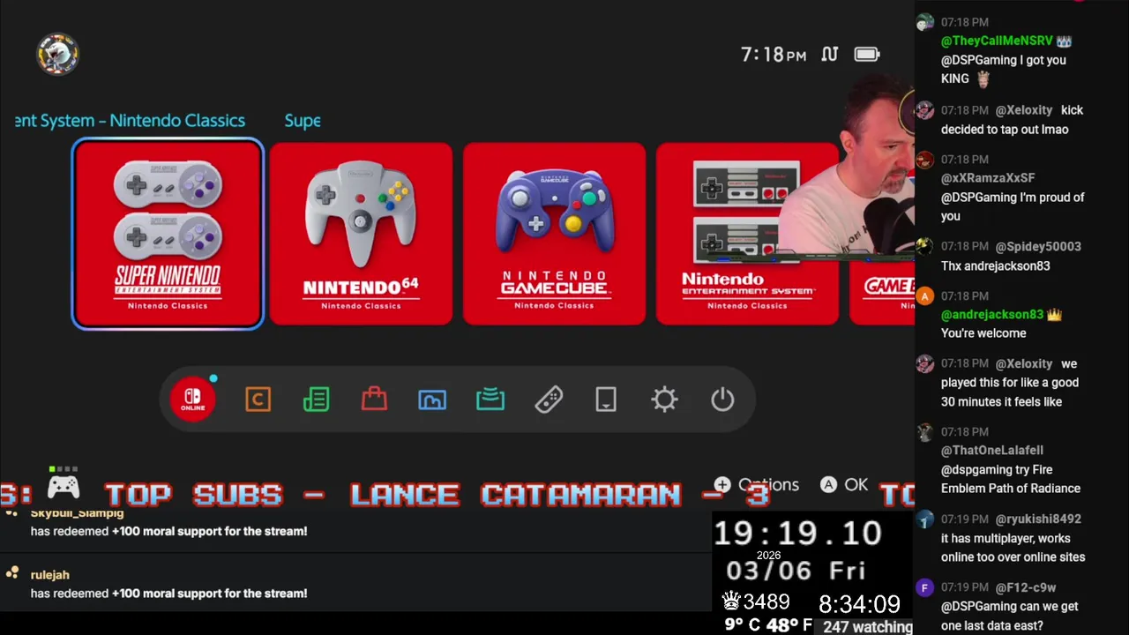The height and width of the screenshot is (635, 1129).
Task: Open the News icon
Action: (x=316, y=400)
